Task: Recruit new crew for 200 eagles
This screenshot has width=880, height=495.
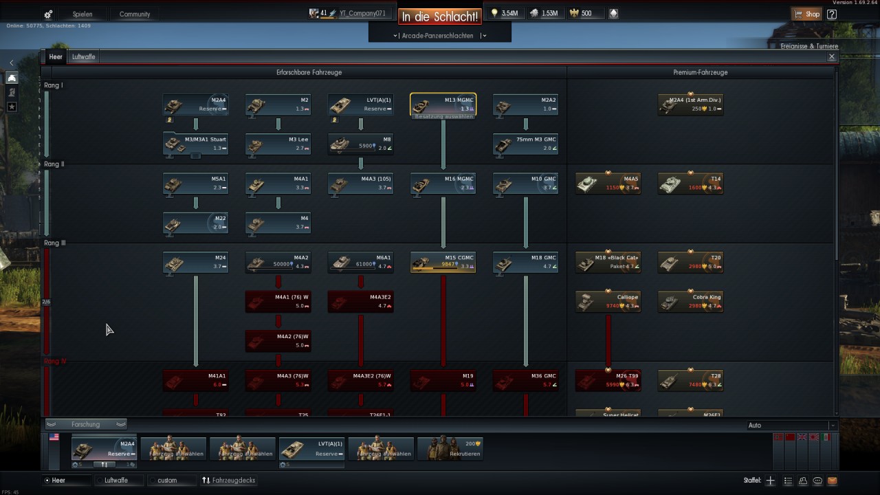Action: [x=450, y=448]
